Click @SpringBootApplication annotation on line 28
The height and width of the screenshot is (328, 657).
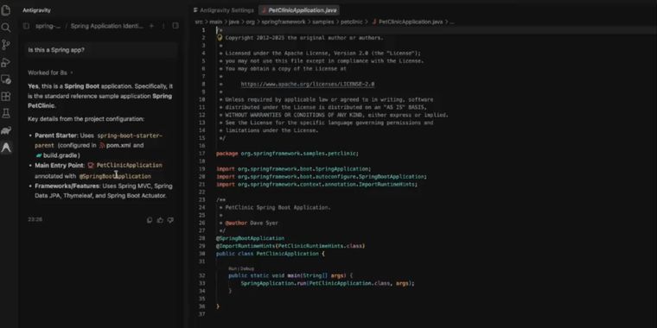click(x=250, y=238)
